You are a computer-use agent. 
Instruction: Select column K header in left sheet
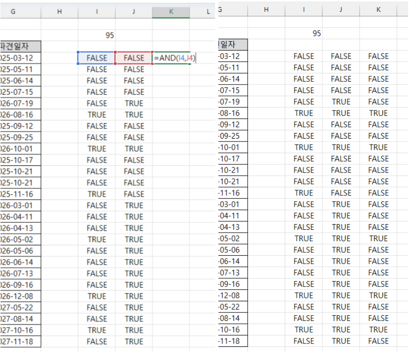[171, 11]
